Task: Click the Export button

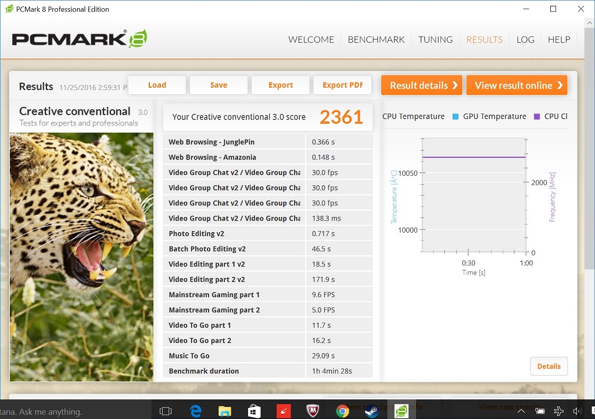Action: click(x=281, y=85)
